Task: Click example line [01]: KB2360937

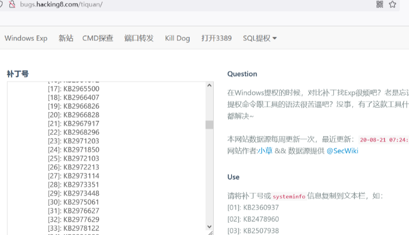Action: point(253,207)
